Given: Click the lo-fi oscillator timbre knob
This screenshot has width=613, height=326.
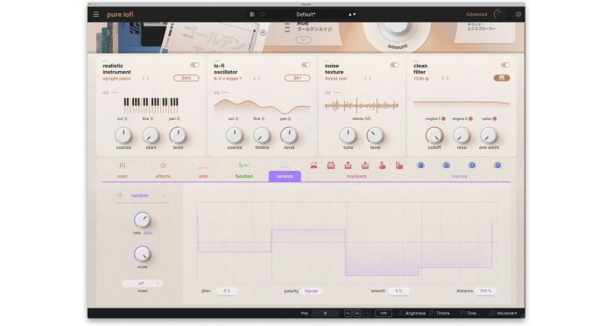Looking at the screenshot, I should 262,136.
